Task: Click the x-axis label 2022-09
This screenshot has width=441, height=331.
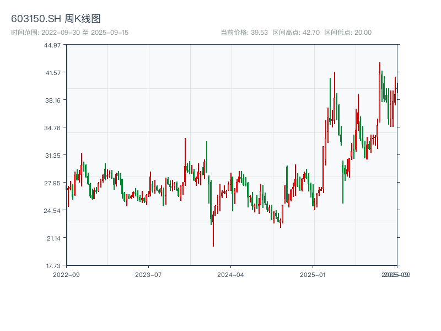Action: click(x=66, y=275)
